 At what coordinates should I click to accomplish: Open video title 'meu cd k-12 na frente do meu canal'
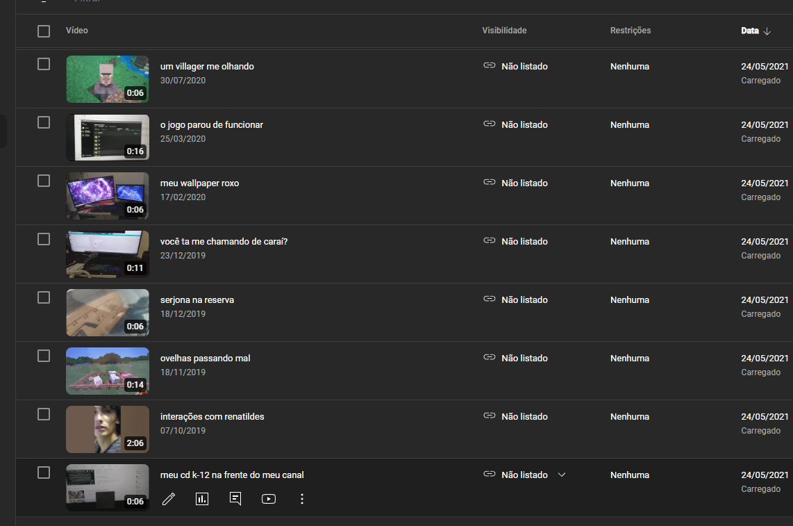232,475
